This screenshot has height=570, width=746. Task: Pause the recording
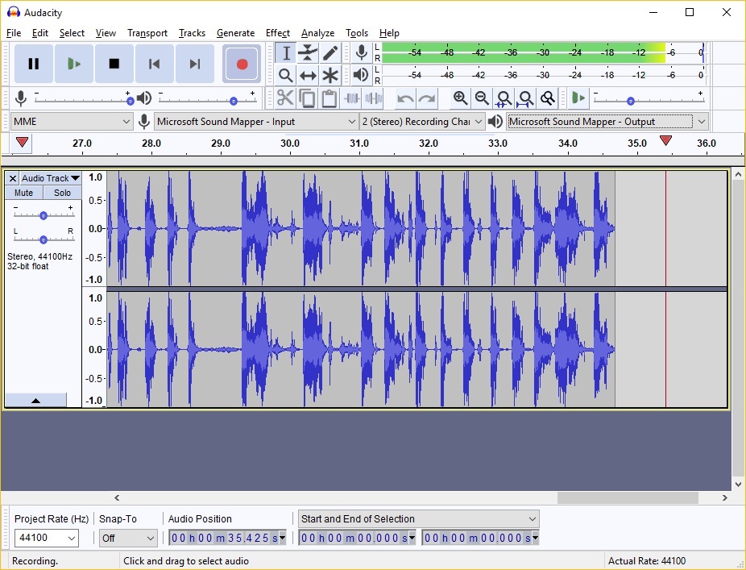34,64
